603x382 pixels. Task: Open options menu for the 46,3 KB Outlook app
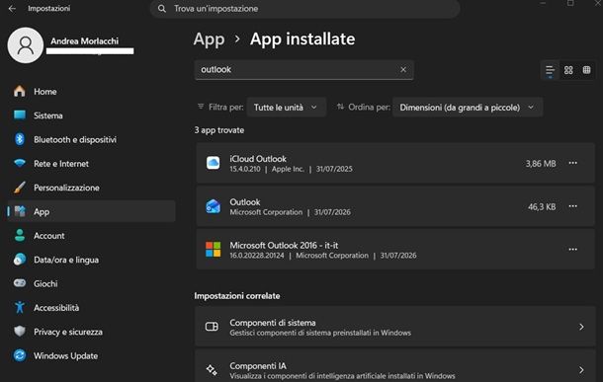[x=572, y=206]
